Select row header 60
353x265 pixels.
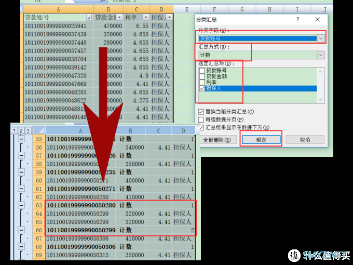pyautogui.click(x=39, y=180)
